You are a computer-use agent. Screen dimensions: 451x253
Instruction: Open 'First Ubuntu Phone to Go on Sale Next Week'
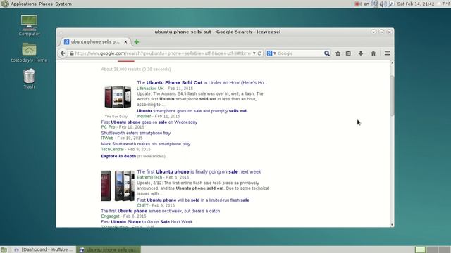(147, 222)
